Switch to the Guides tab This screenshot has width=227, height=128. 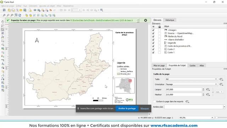(x=192, y=65)
